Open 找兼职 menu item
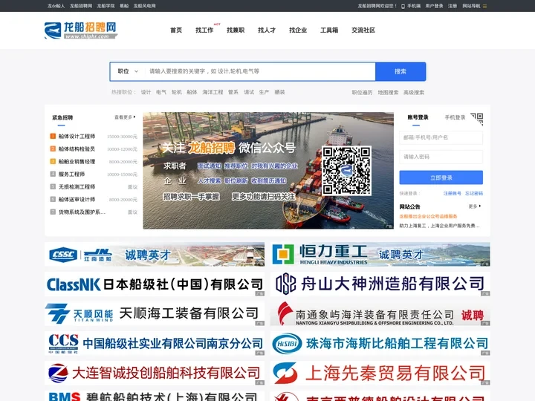The height and width of the screenshot is (401, 535). 236,30
